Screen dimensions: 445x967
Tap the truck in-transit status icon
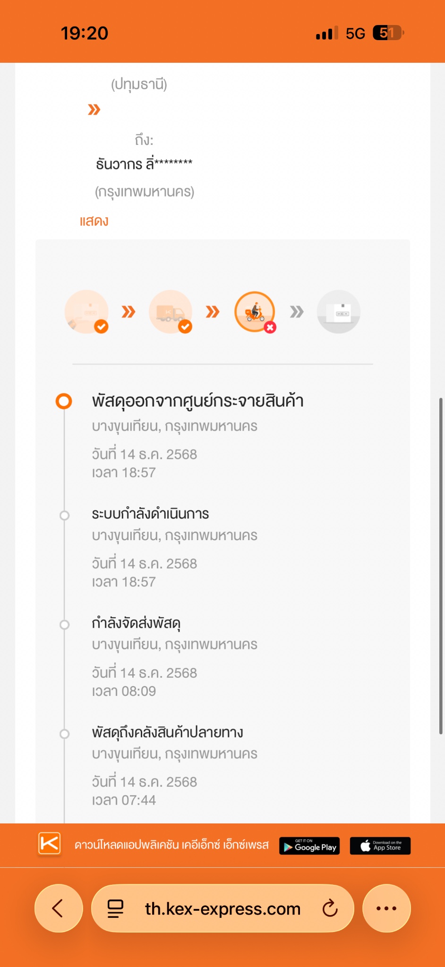171,312
